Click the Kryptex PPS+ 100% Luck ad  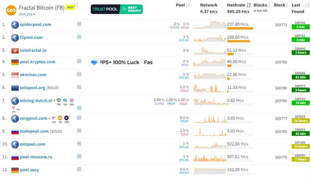(121, 62)
